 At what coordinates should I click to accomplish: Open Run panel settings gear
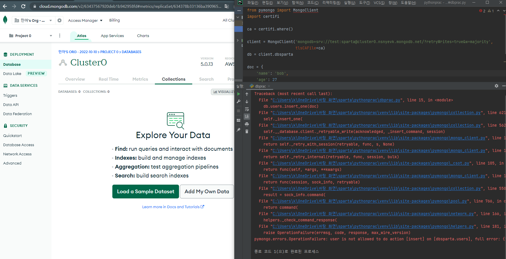coord(497,86)
